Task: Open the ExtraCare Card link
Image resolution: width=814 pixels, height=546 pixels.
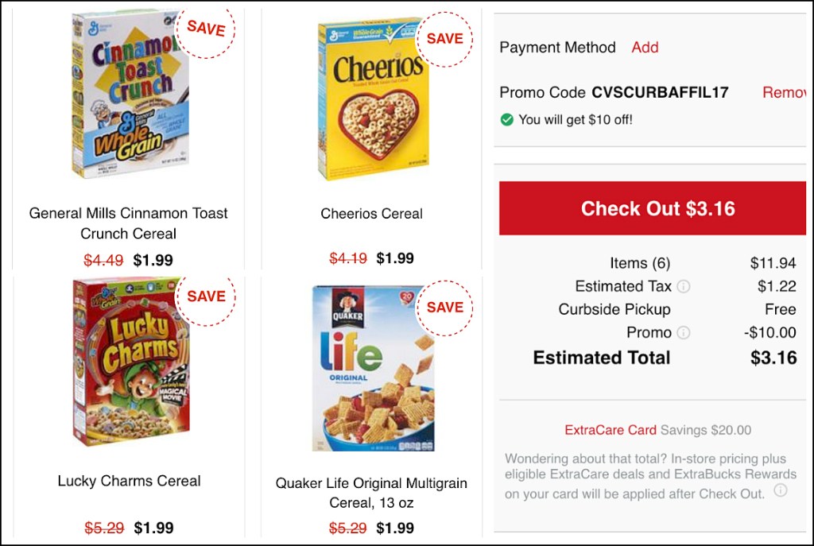Action: (610, 430)
